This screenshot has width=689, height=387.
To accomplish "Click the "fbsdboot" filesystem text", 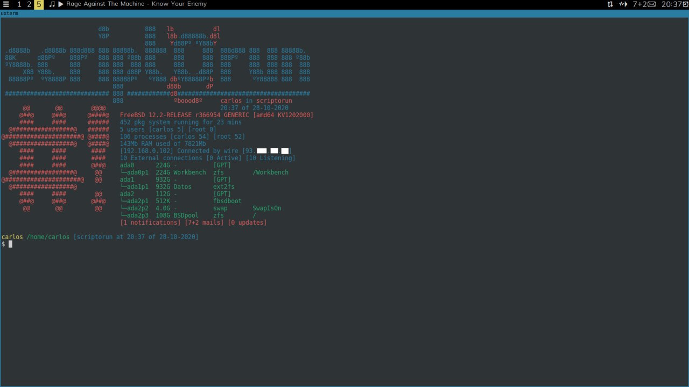I will (x=227, y=201).
